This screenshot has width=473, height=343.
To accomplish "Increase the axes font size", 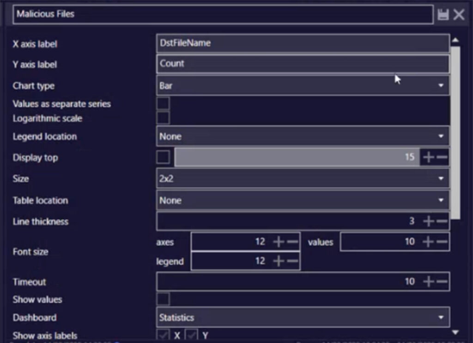I will tap(279, 242).
